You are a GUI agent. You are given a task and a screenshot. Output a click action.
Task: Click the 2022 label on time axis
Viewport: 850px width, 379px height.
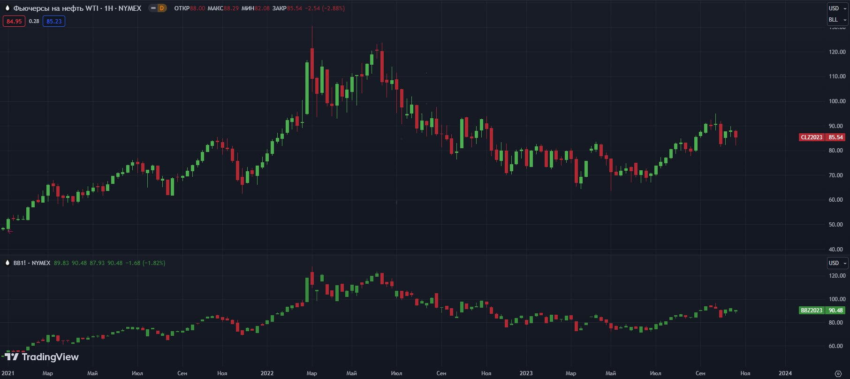click(x=267, y=373)
